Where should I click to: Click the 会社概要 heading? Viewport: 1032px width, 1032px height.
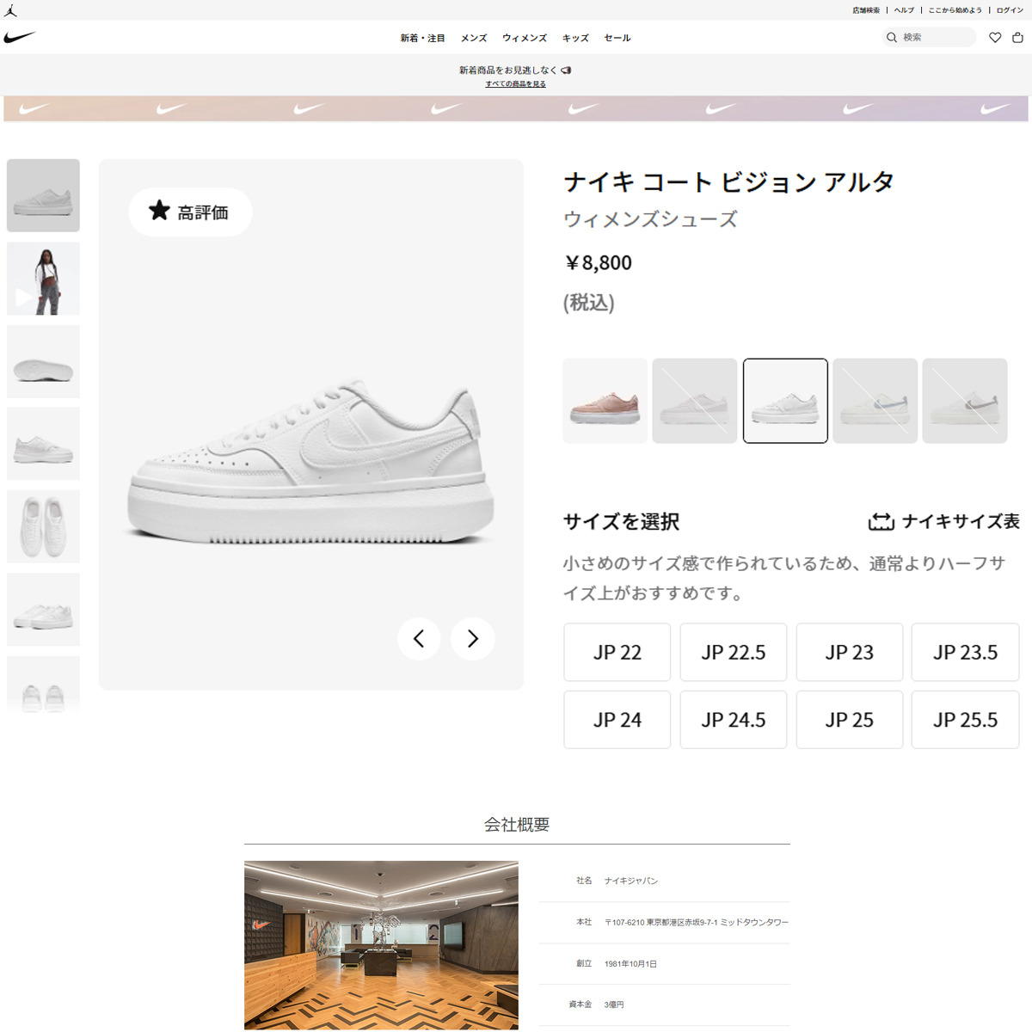(516, 825)
